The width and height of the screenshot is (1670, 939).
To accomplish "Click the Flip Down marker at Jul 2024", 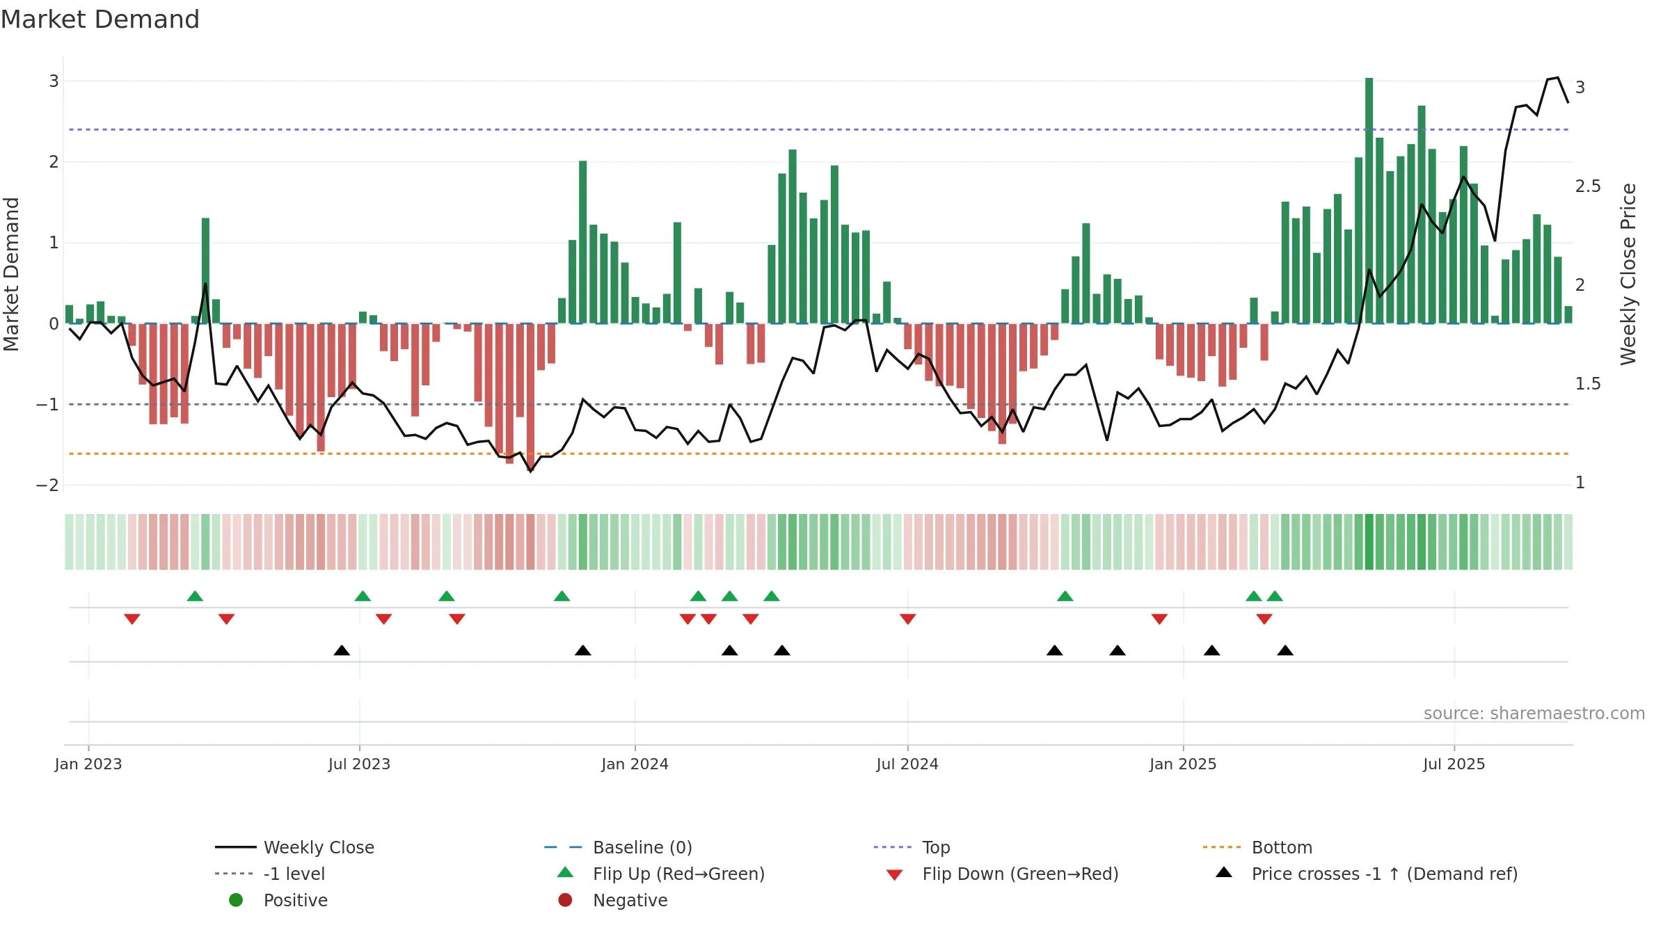I will click(x=907, y=619).
